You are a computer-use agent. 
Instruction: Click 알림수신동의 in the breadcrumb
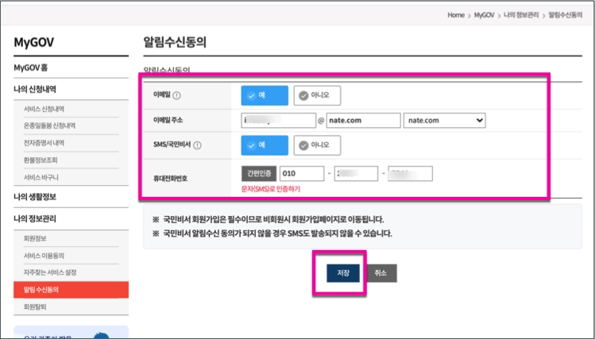pos(565,15)
